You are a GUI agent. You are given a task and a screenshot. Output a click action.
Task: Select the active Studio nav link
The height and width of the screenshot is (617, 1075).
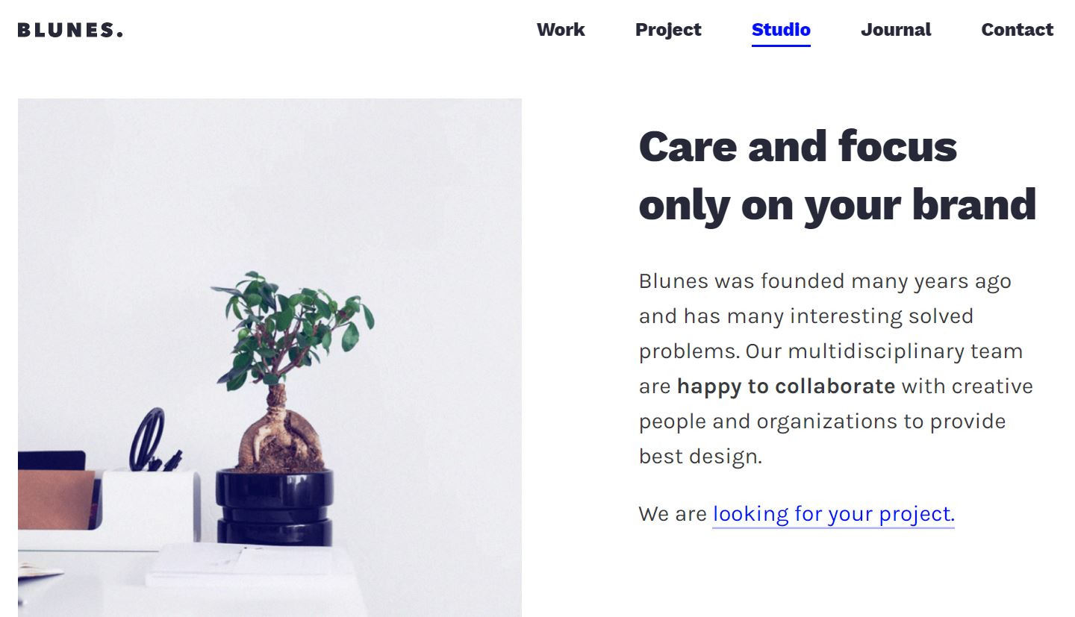click(x=781, y=30)
